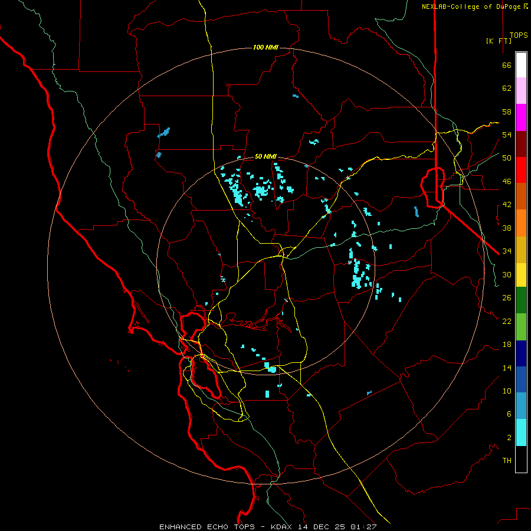Click the legend value 30

[x=507, y=274]
